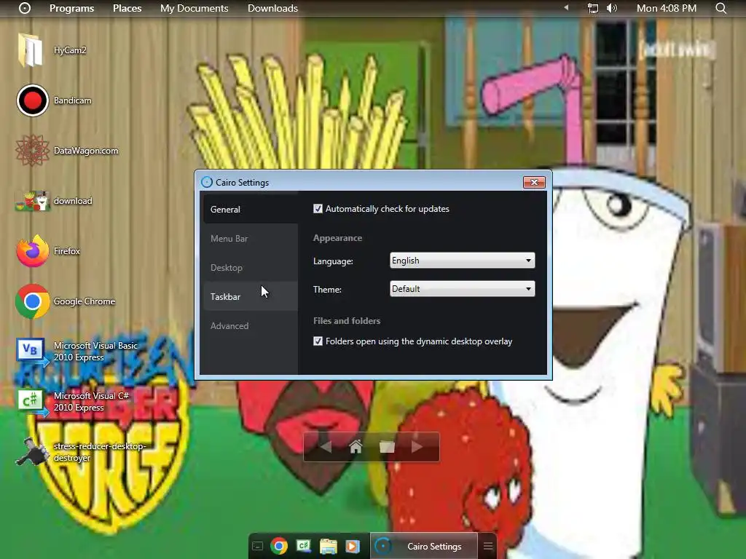Toggle Folders open using dynamic desktop overlay
This screenshot has width=746, height=559.
coord(318,341)
